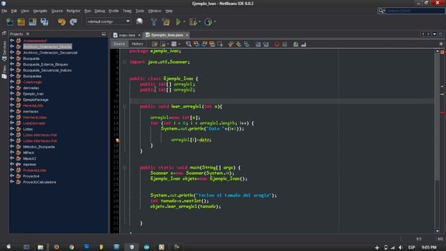Open the default config dropdown
446x251 pixels.
coord(109,22)
